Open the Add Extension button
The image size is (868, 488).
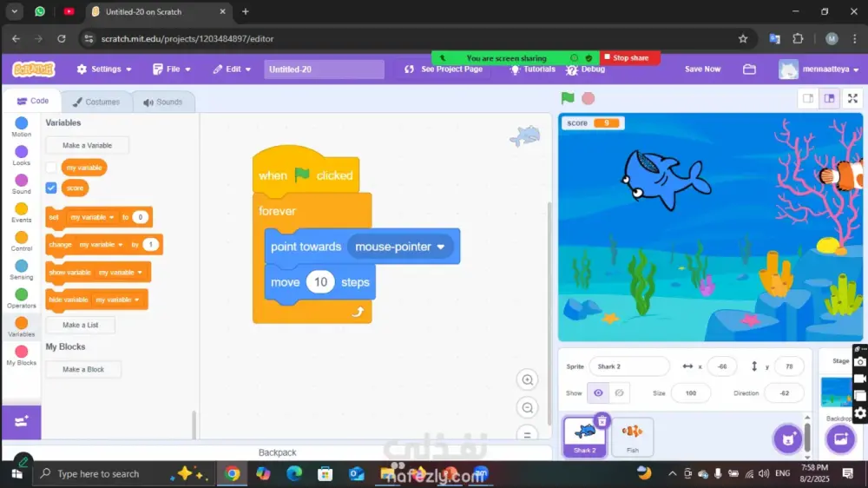pyautogui.click(x=21, y=422)
